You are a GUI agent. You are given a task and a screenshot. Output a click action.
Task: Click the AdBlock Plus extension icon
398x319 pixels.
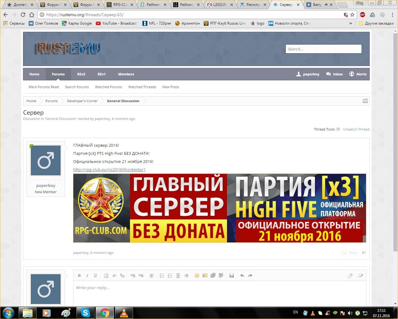[363, 15]
